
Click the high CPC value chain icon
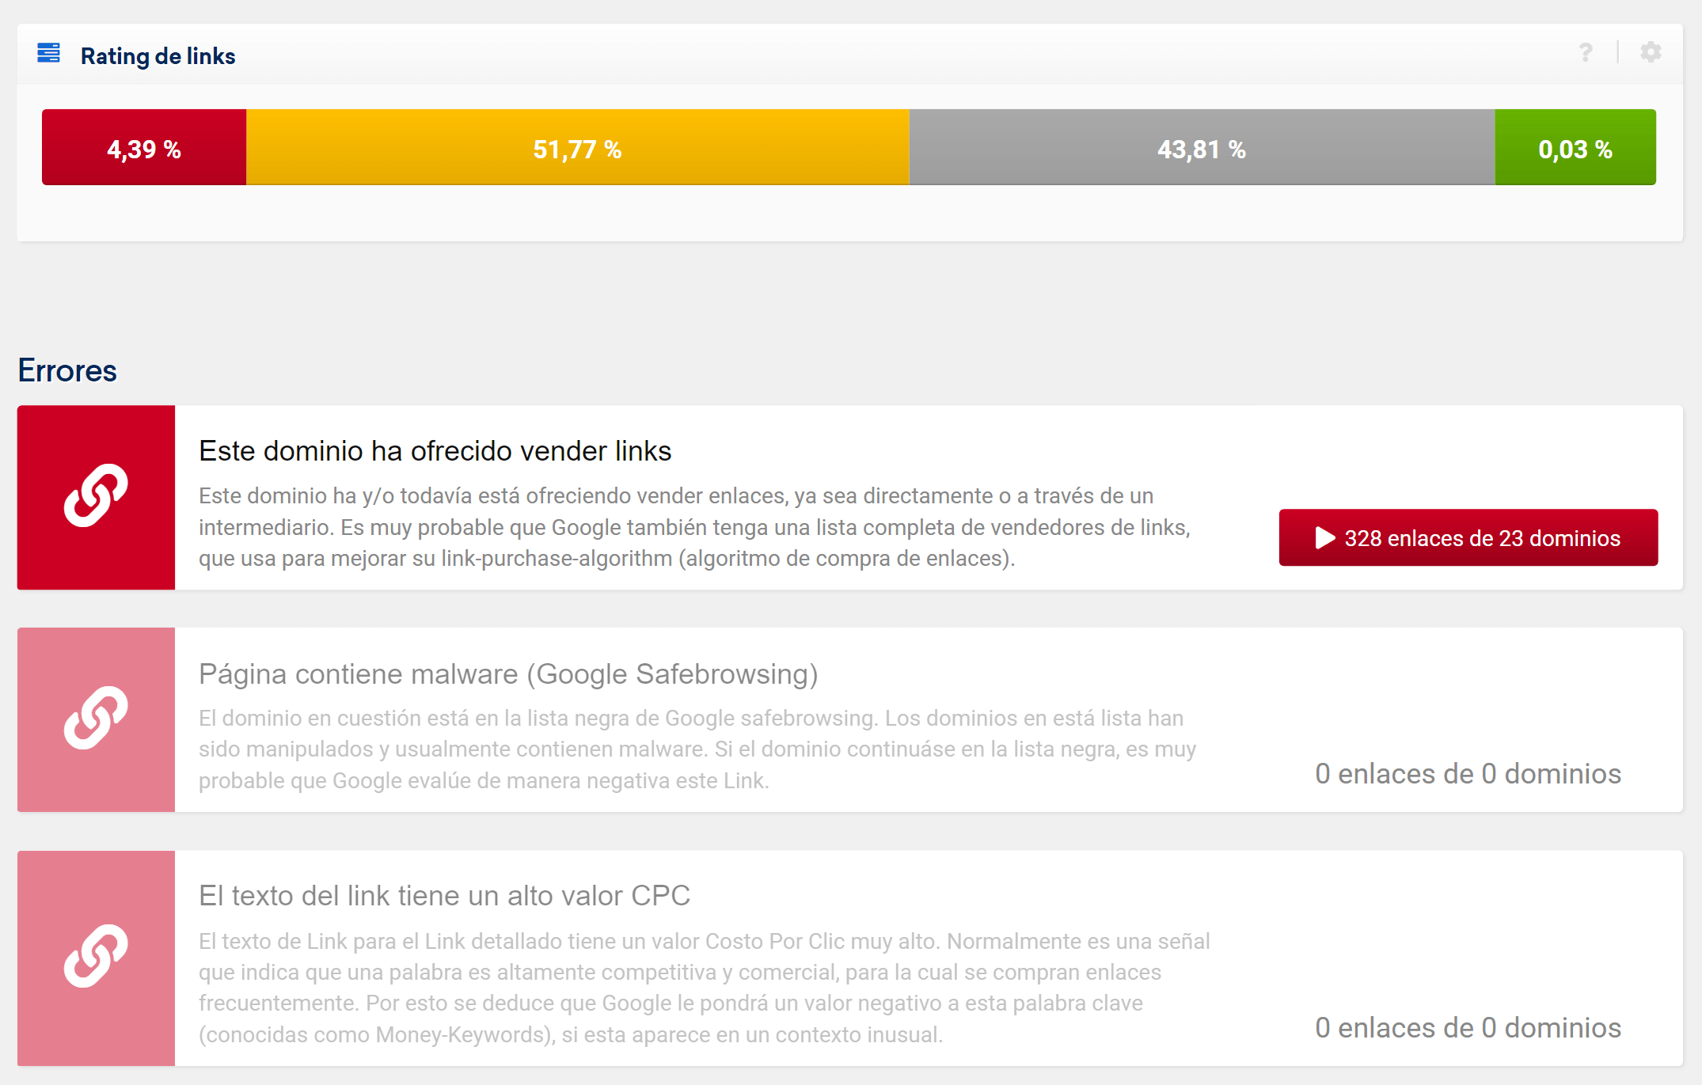96,957
